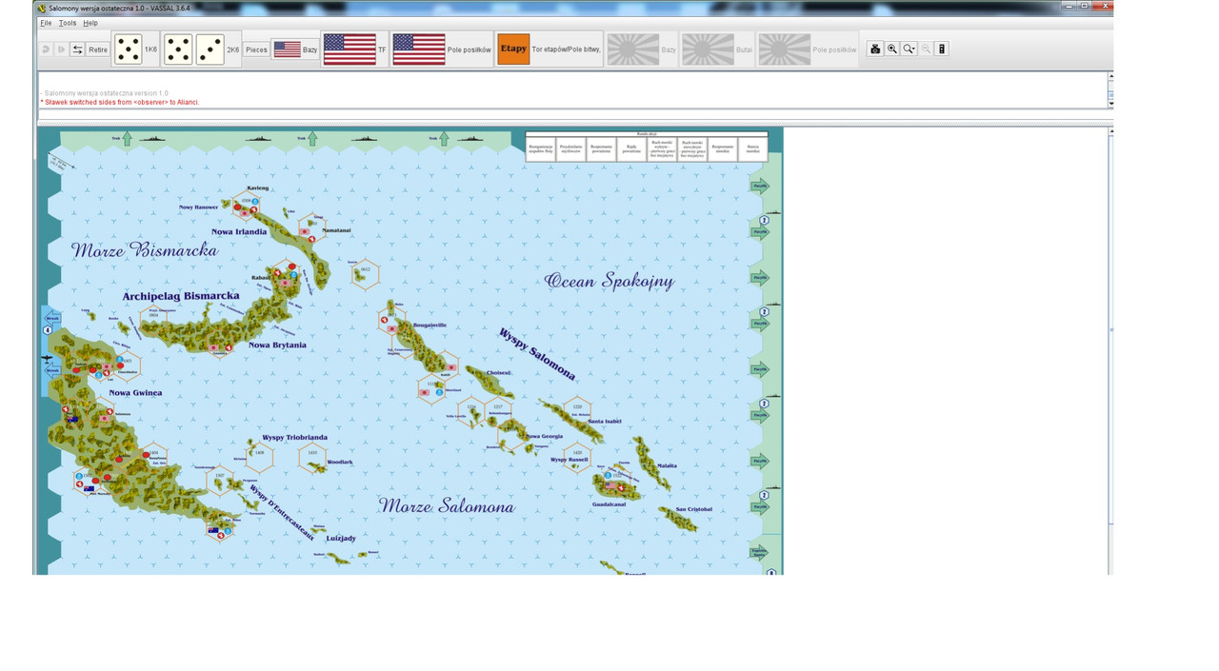Click the 'Santa Isabel' island label
Screen dimensions: 1219x671
point(605,421)
